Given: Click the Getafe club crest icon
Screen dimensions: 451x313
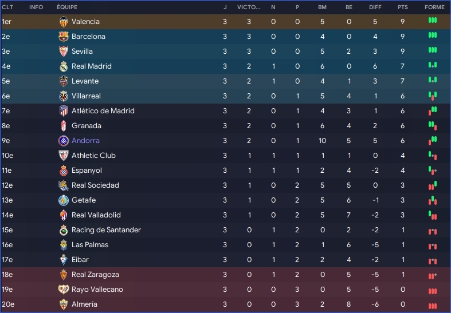Looking at the screenshot, I should click(x=64, y=200).
